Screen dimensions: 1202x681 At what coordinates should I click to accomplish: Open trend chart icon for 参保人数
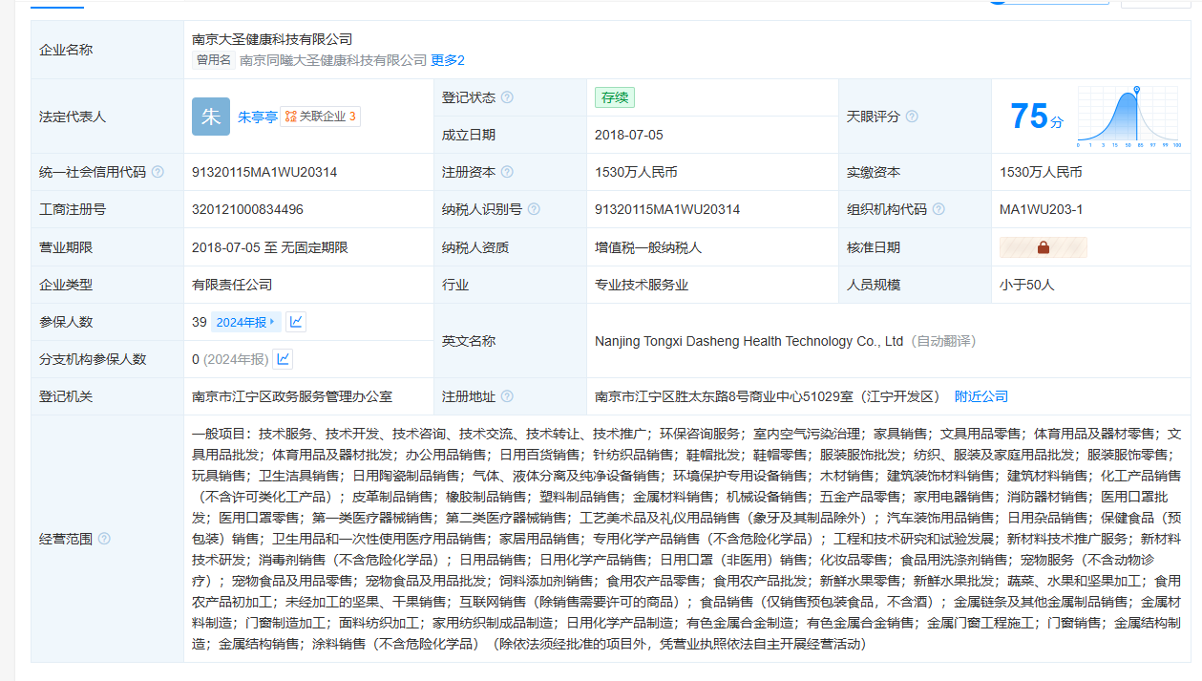tap(296, 322)
